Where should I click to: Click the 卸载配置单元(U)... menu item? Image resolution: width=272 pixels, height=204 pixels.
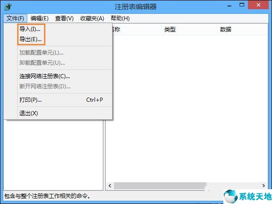click(64, 63)
